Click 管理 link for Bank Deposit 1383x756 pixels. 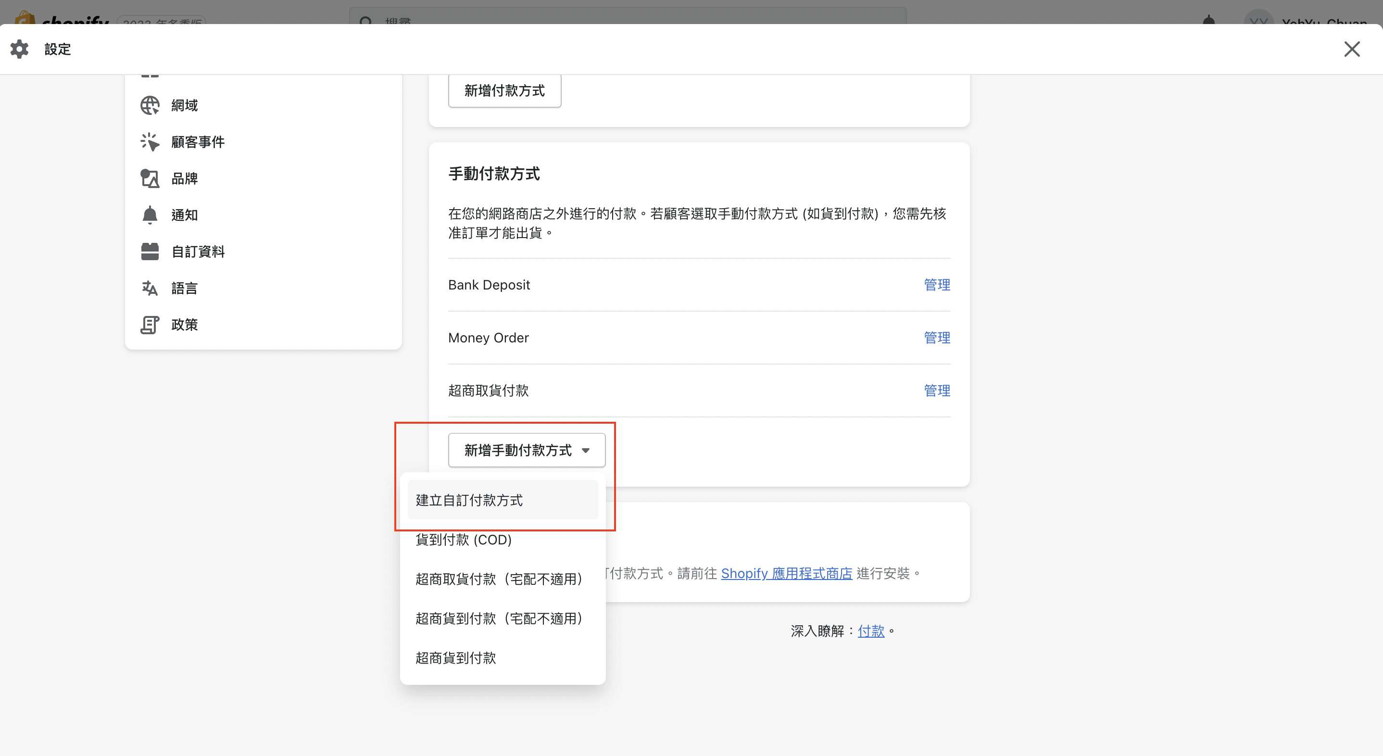tap(936, 285)
